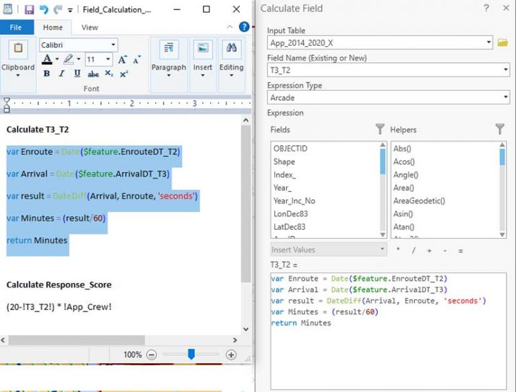The image size is (516, 392).
Task: Click the minus operator button
Action: [x=445, y=250]
